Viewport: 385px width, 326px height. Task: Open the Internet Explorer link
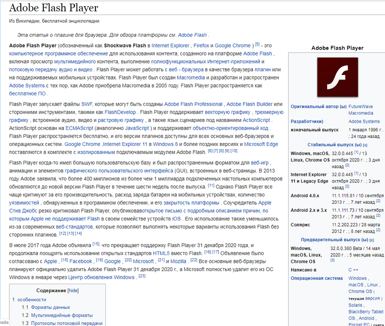click(171, 46)
